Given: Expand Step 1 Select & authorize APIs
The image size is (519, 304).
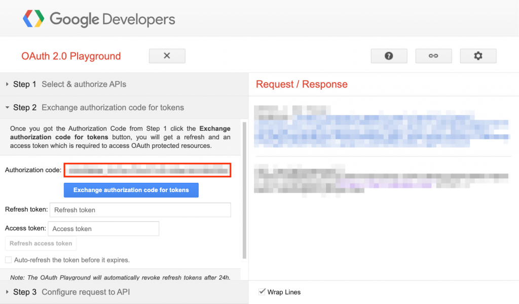Looking at the screenshot, I should [x=124, y=84].
